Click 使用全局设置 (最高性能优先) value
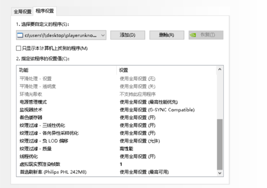The image size is (267, 188). (x=149, y=102)
